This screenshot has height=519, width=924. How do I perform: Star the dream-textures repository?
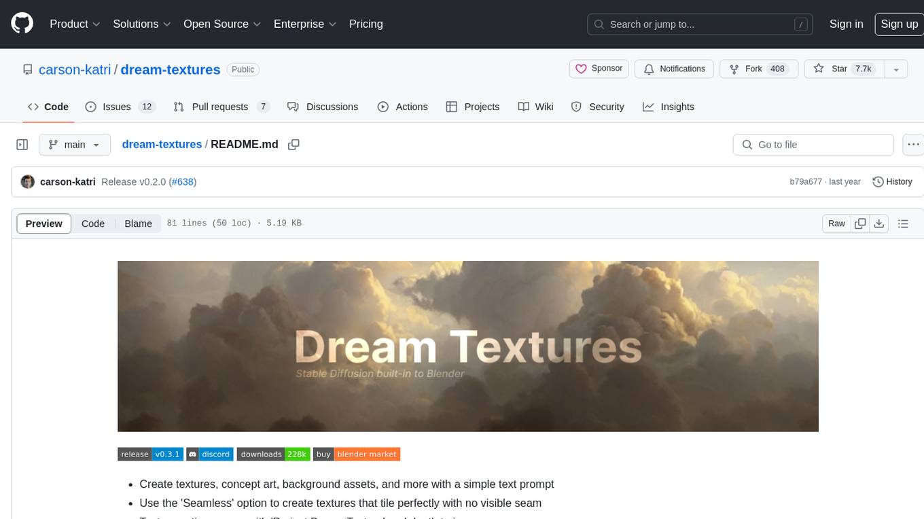[843, 69]
